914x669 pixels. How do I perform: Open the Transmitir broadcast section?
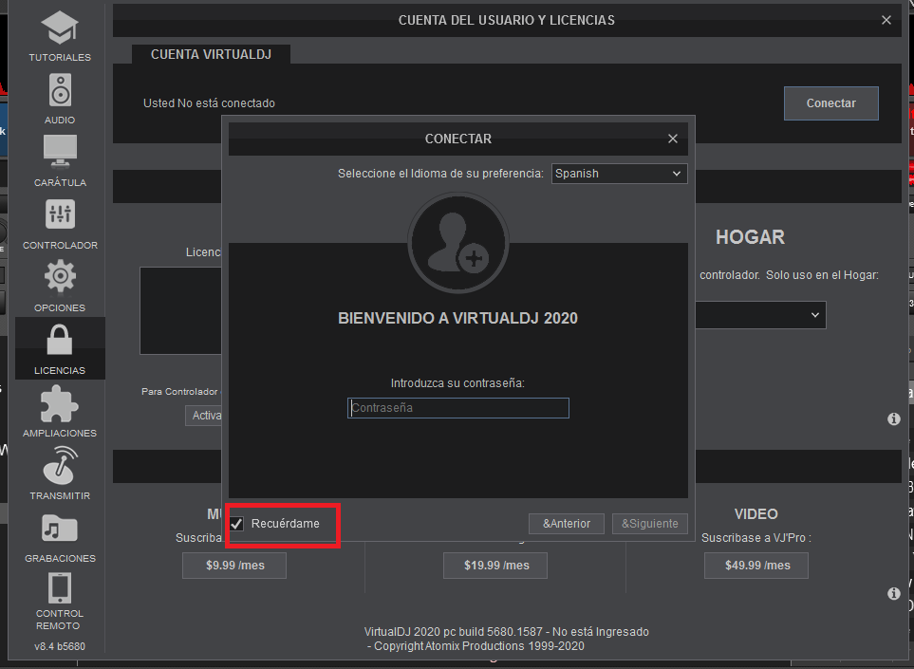point(60,474)
